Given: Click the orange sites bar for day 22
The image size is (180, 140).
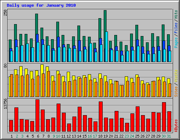Looking at the screenshot, I should [x=122, y=91].
